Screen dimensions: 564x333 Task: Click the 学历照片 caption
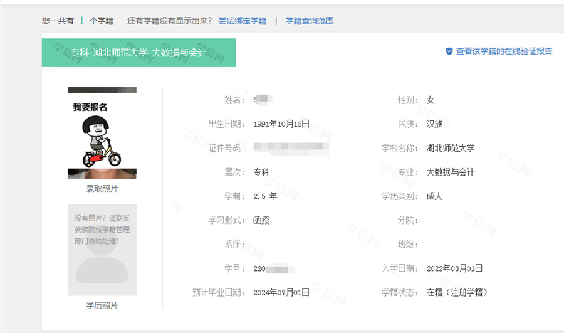point(102,305)
